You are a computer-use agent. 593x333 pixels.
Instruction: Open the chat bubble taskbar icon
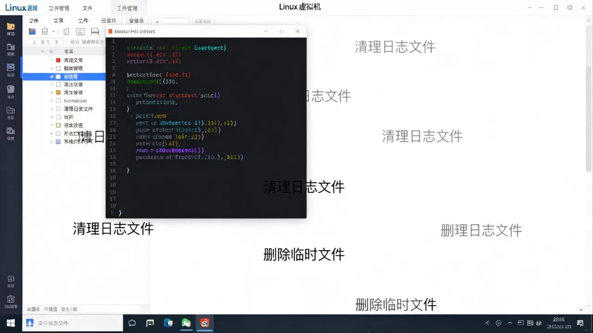click(132, 323)
